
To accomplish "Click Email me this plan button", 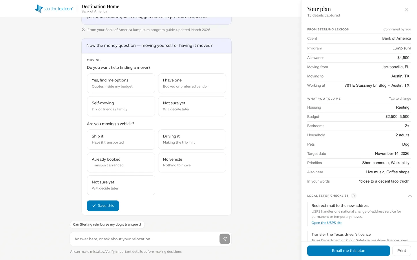I will coord(348,251).
